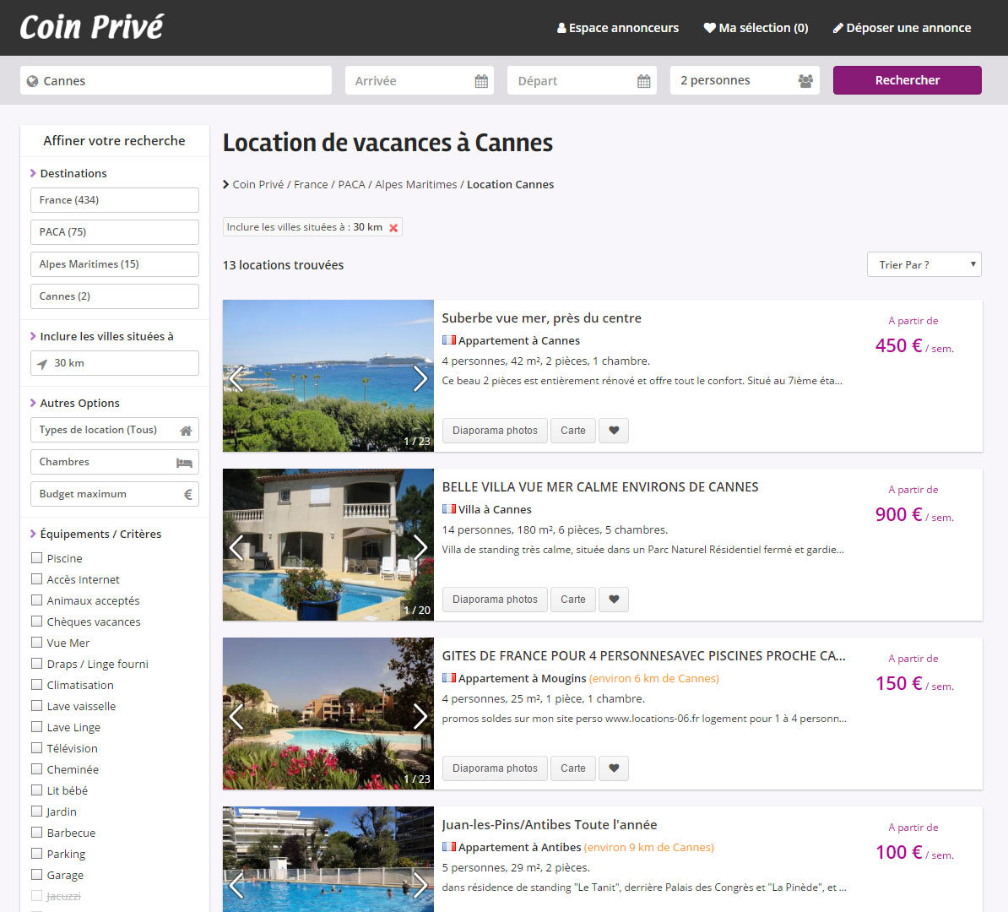Show previous photo of the Belle Villa listing
This screenshot has width=1008, height=912.
(x=237, y=547)
